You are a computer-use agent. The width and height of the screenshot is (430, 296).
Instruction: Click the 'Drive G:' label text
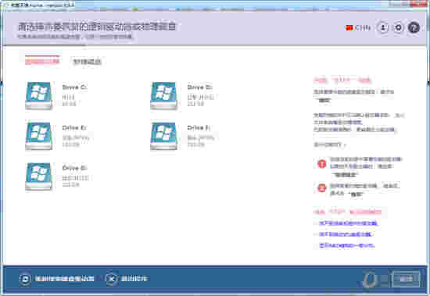click(74, 168)
